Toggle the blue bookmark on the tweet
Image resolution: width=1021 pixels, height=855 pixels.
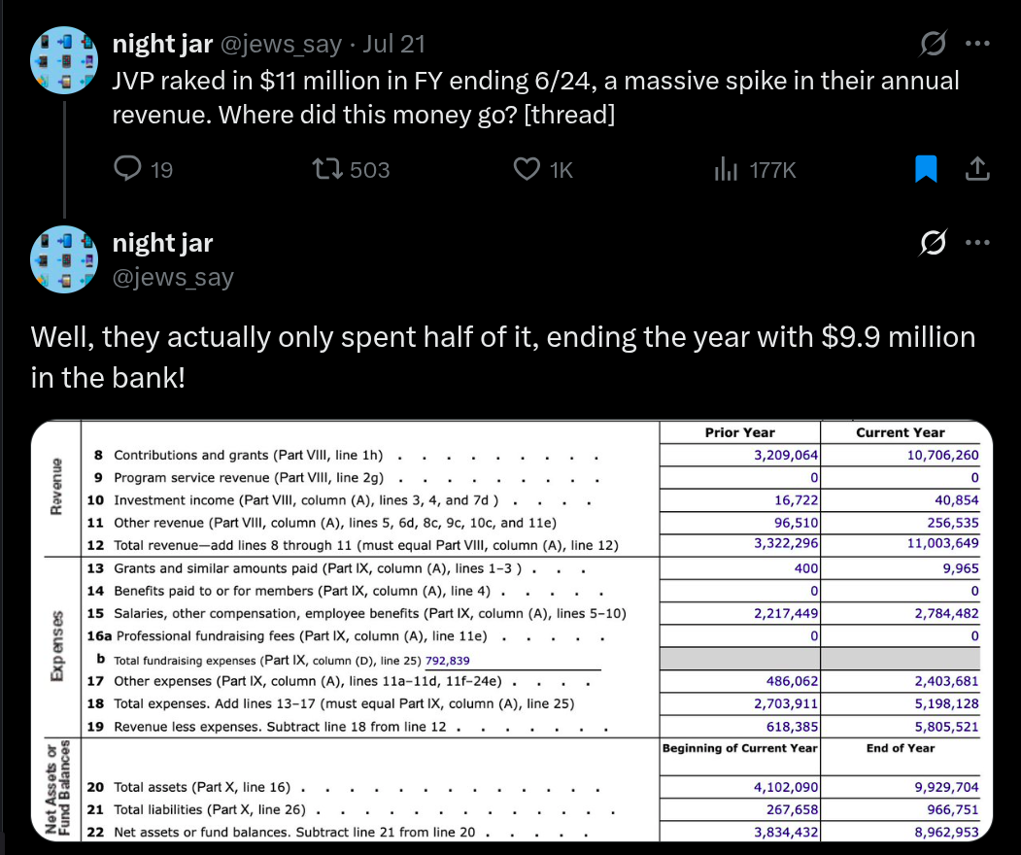pos(927,170)
